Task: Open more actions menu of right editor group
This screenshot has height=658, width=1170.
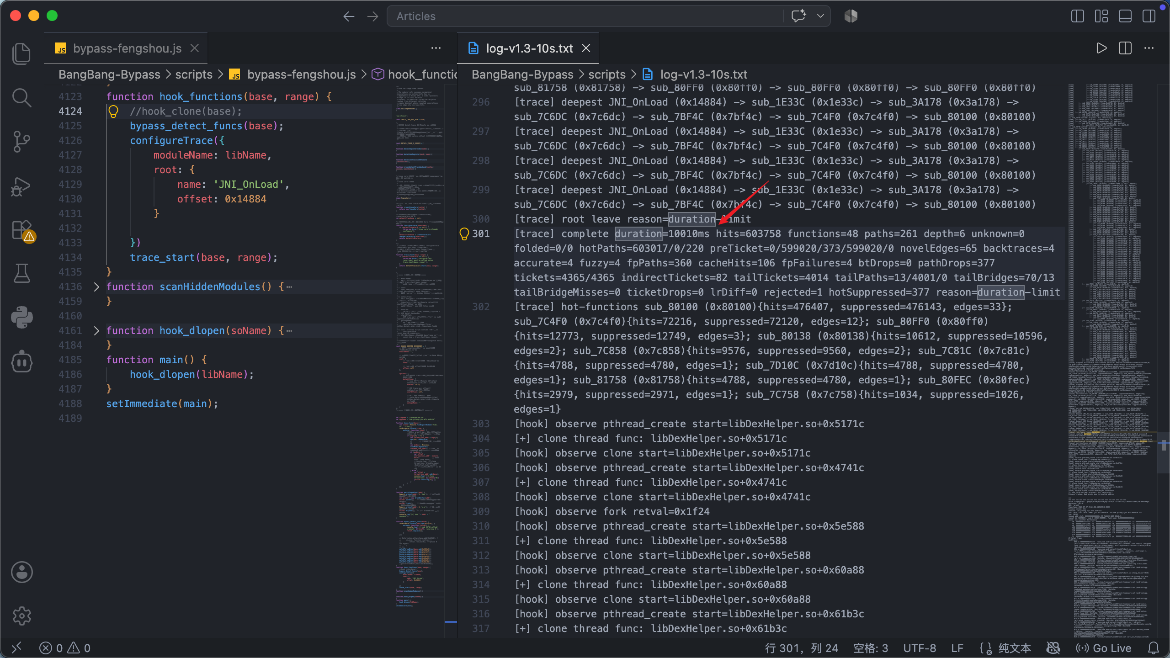Action: [1149, 48]
